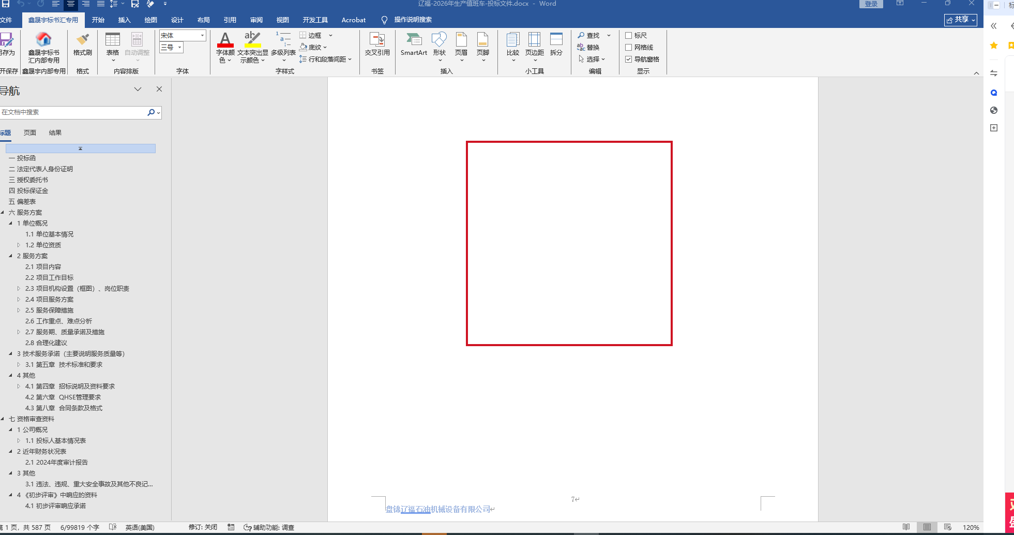Click the 辅助功能: 调查 accessibility status
Screen dimensions: 1014x535
point(269,527)
